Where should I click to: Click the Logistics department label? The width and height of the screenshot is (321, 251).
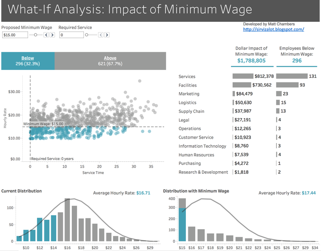point(187,103)
